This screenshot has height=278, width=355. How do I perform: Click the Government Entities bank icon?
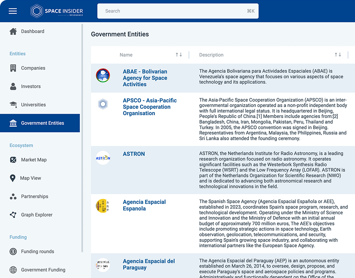point(13,123)
